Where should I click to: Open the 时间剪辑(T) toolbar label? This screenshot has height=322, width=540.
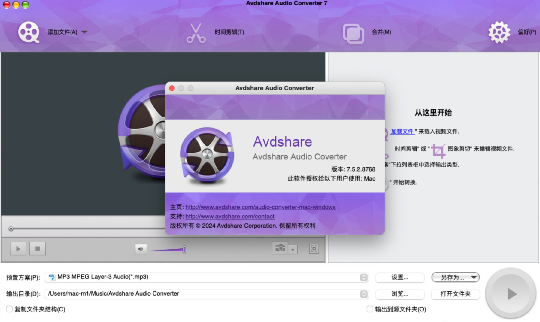pos(229,32)
